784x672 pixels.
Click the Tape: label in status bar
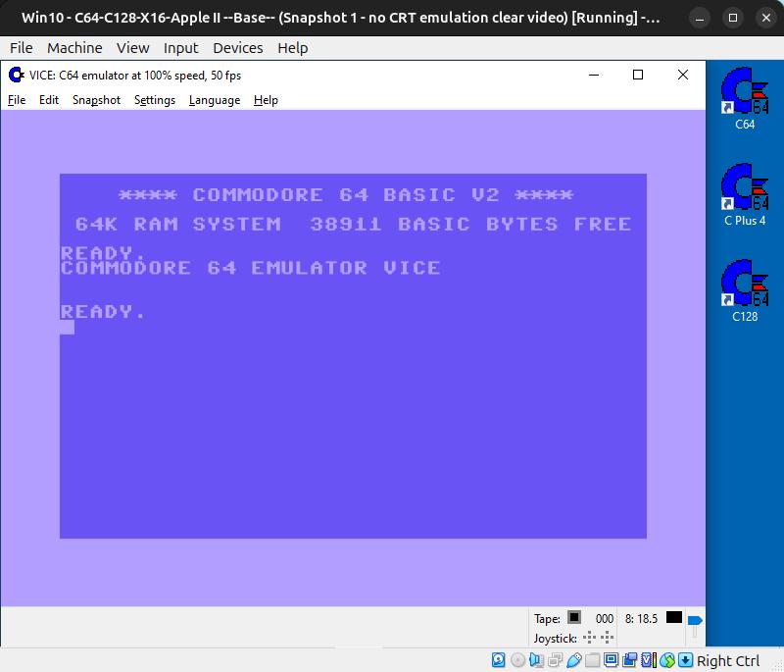[x=547, y=619]
